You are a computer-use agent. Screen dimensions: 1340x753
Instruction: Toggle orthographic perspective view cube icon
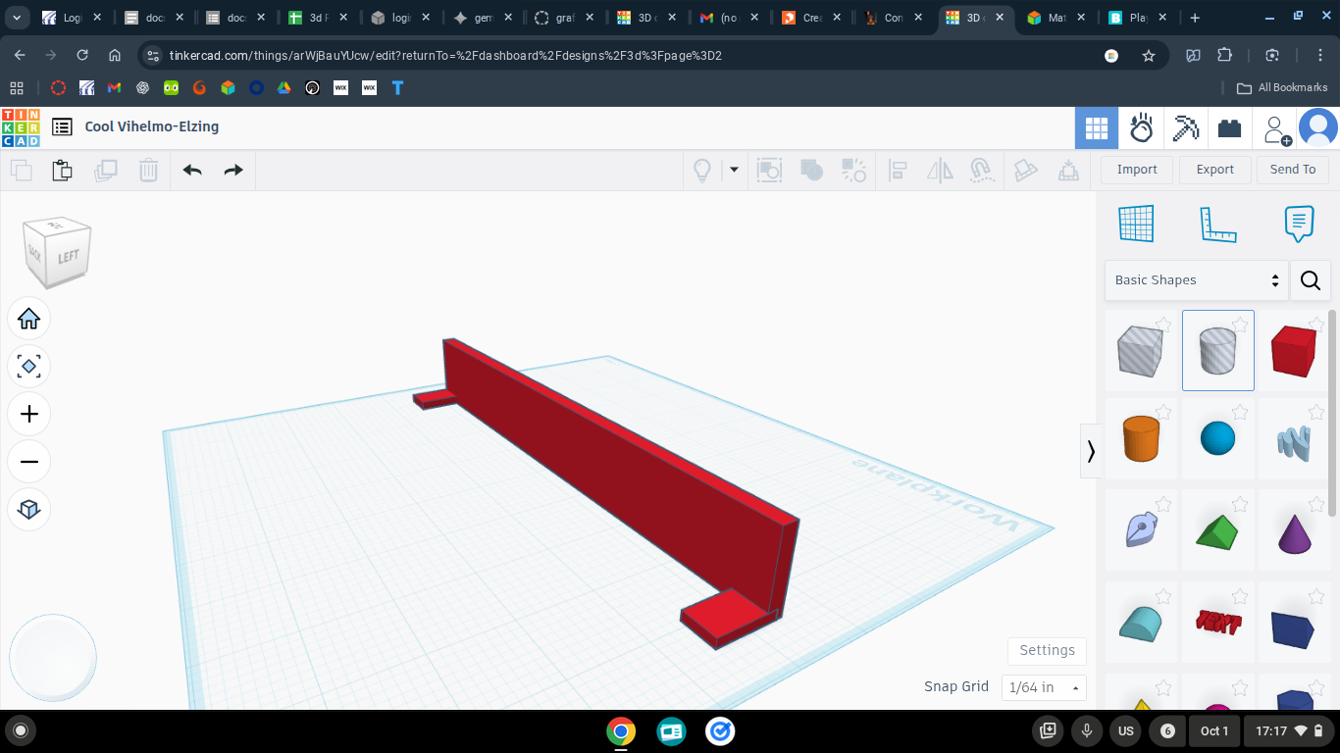29,509
